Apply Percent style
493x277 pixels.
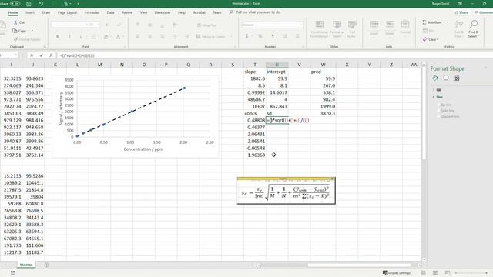(x=260, y=36)
